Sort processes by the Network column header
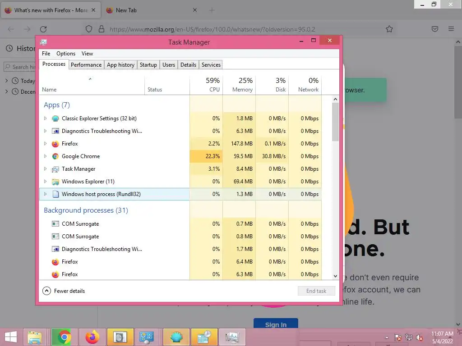Viewport: 462px width, 346px height. click(x=305, y=85)
